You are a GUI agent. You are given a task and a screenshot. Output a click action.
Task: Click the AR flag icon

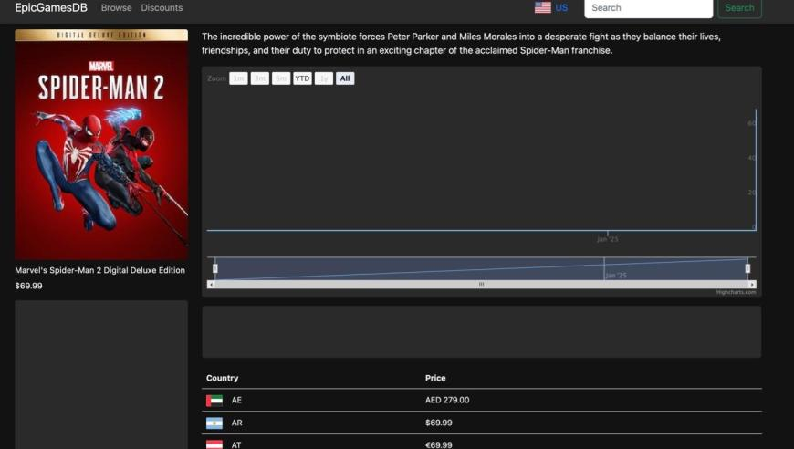pyautogui.click(x=214, y=423)
